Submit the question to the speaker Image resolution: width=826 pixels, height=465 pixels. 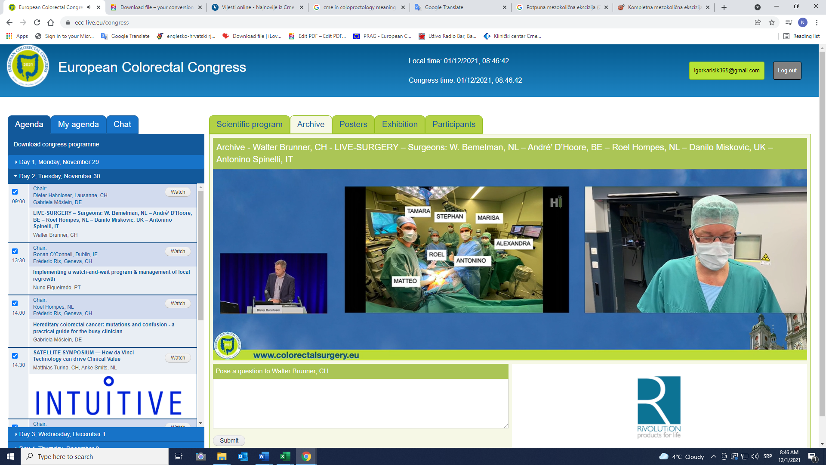[229, 440]
